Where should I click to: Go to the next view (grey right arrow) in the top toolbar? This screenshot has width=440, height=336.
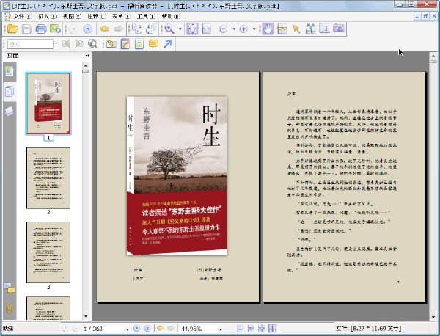coord(119,29)
